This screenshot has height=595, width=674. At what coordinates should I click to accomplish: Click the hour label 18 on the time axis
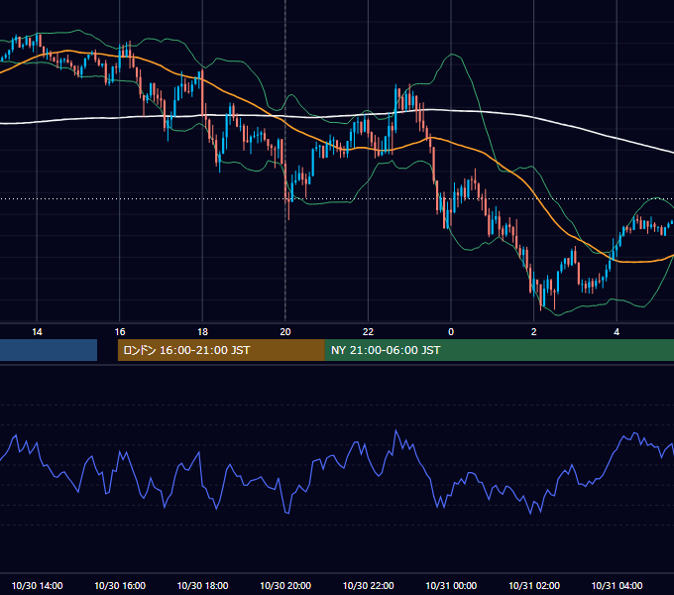[202, 332]
